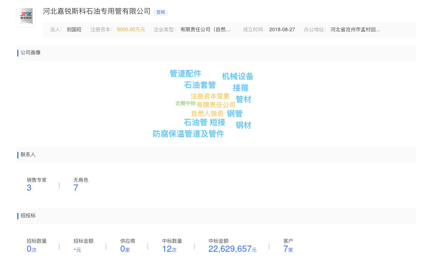Select word cloud tag 钢材
This screenshot has height=270, width=432.
pyautogui.click(x=243, y=125)
